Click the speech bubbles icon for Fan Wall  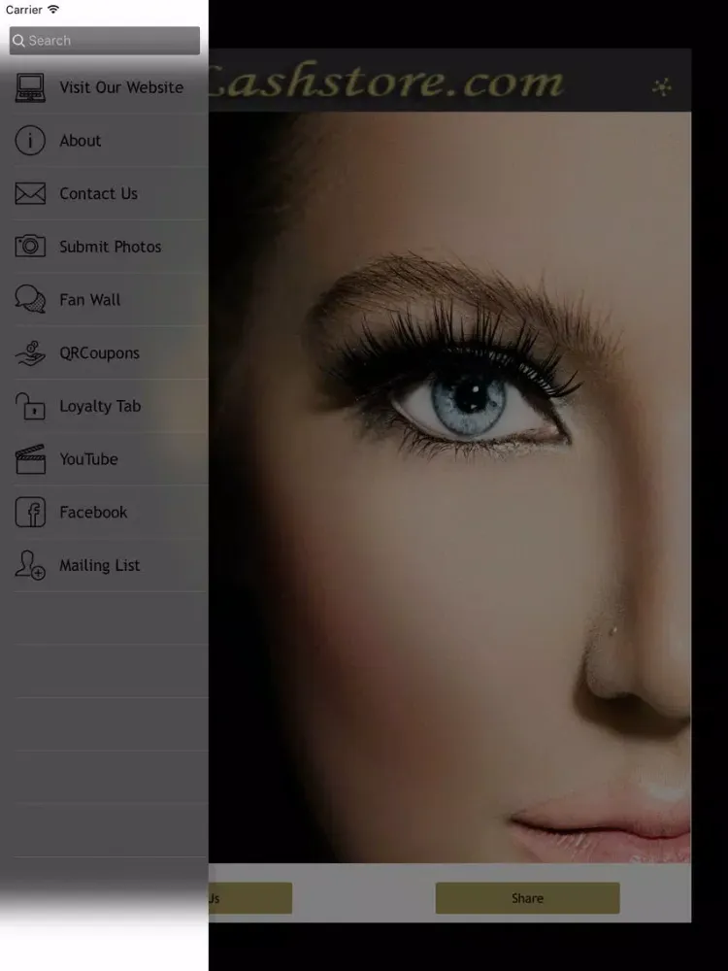point(30,299)
